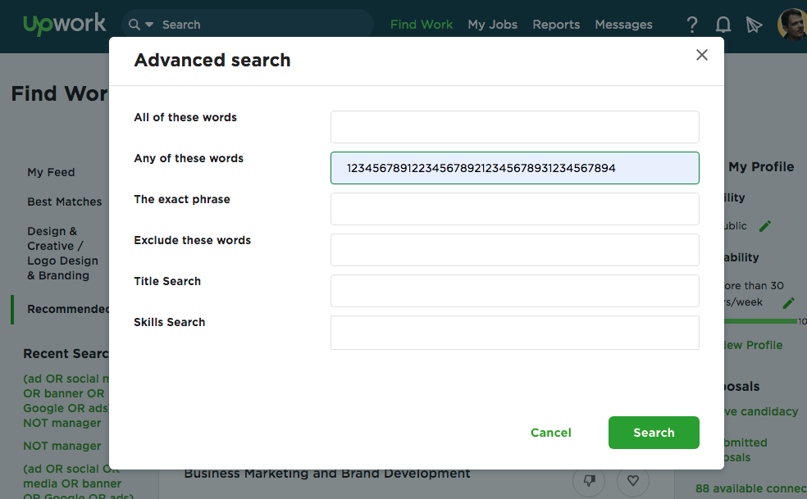Click the paper plane cursor icon
This screenshot has height=499, width=807.
tap(754, 25)
